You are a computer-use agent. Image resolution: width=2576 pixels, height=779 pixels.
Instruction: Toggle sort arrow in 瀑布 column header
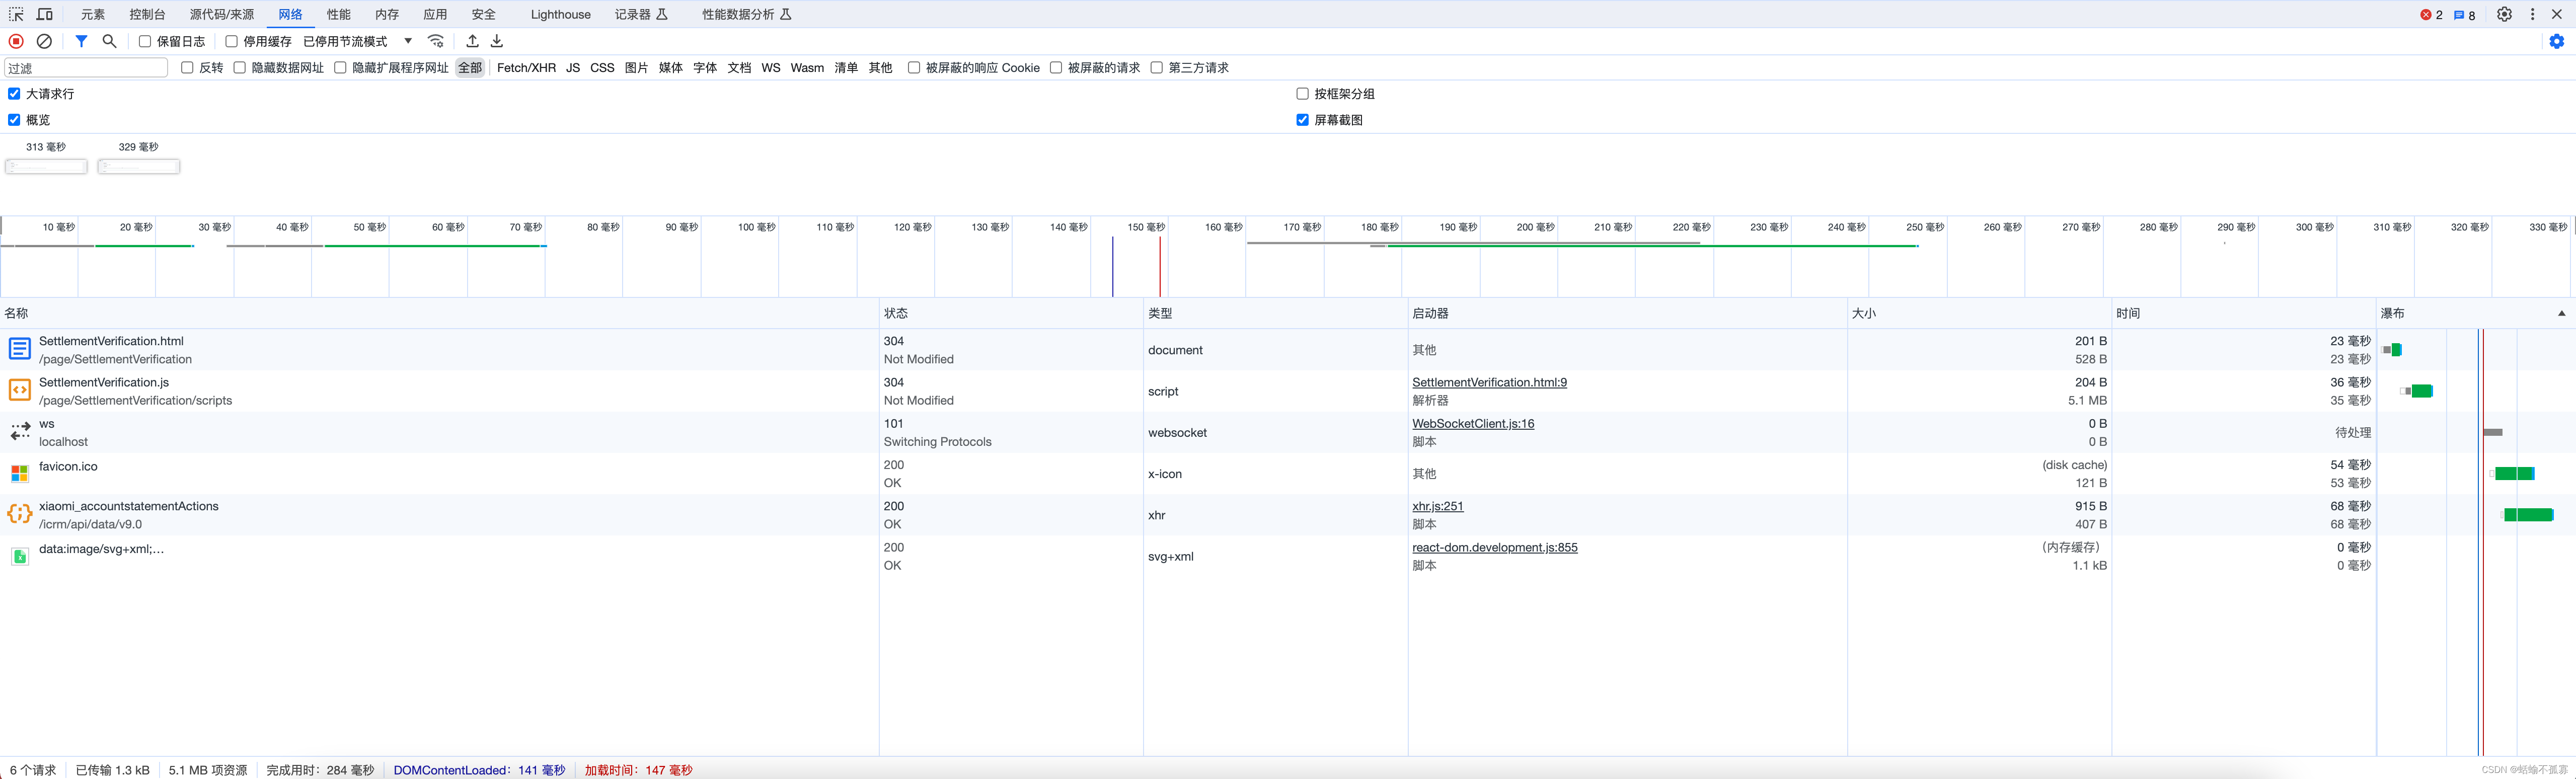point(2561,313)
